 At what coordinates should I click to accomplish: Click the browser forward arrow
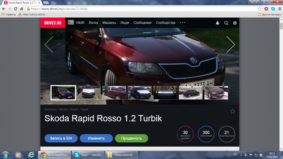(9, 9)
